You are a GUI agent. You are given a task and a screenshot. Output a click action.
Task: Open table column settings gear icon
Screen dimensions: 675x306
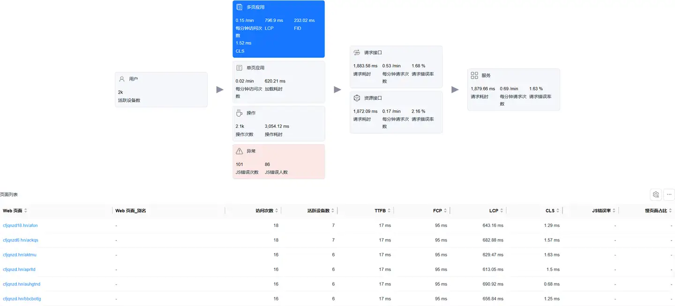point(656,195)
